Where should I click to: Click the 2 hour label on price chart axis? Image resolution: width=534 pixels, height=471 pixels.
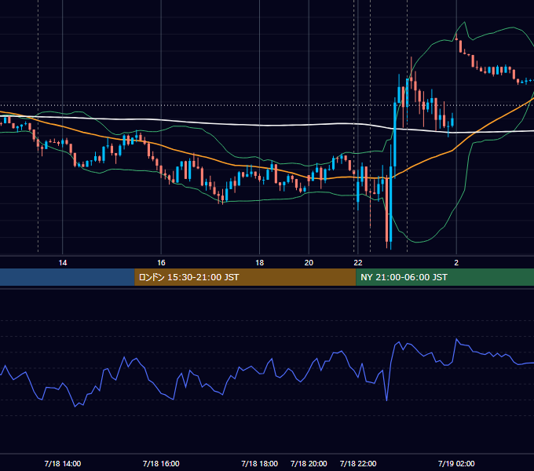(456, 263)
